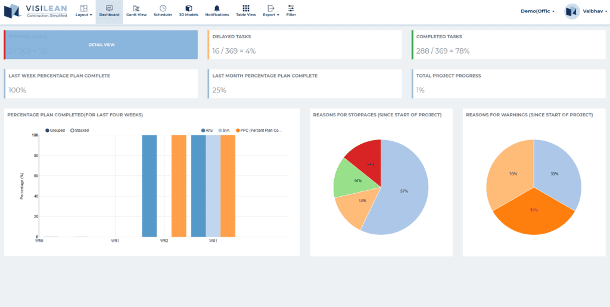Open the 3D Models cube icon
Image resolution: width=610 pixels, height=307 pixels.
coord(189,8)
